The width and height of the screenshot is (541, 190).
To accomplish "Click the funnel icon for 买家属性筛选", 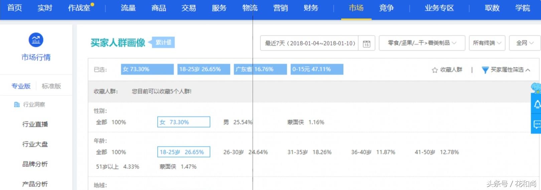I will [485, 70].
